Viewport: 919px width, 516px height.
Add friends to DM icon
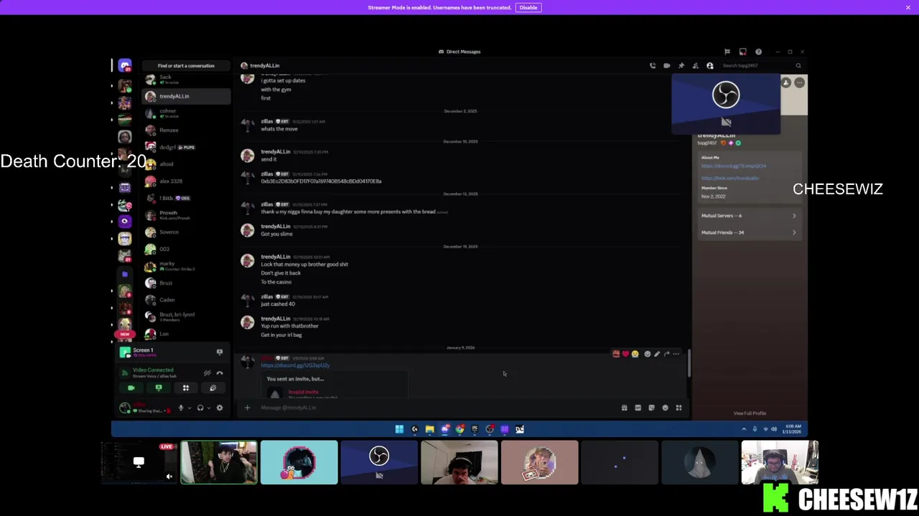click(x=696, y=65)
